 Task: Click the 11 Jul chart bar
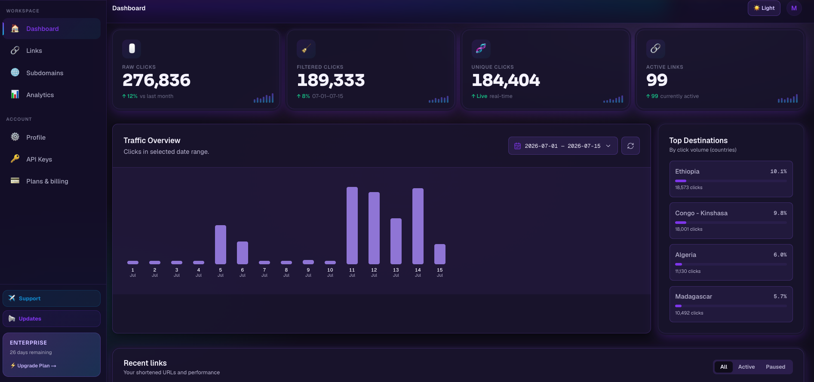point(352,226)
